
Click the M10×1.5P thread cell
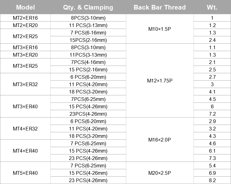pyautogui.click(x=160, y=29)
